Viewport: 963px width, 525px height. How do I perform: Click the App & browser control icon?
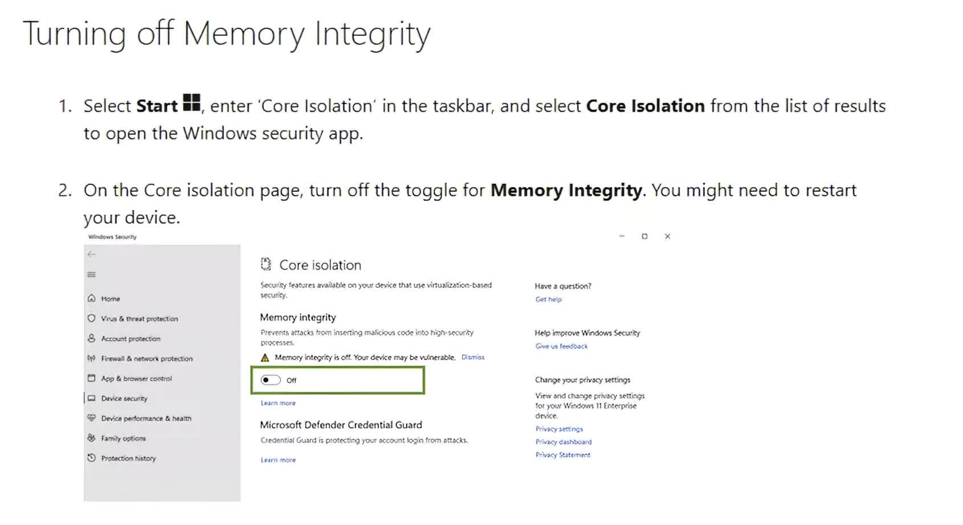click(x=91, y=378)
